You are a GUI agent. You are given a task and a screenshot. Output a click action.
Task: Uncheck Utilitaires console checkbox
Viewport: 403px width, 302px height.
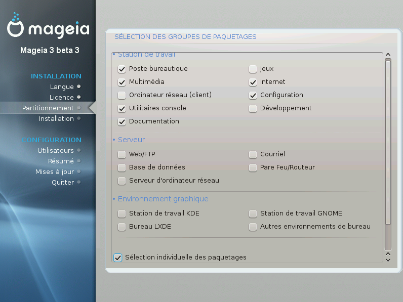tap(122, 108)
